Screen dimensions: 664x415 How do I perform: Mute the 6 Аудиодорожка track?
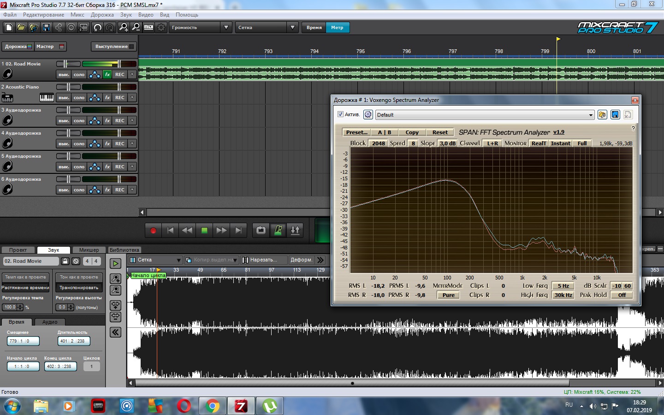(64, 190)
